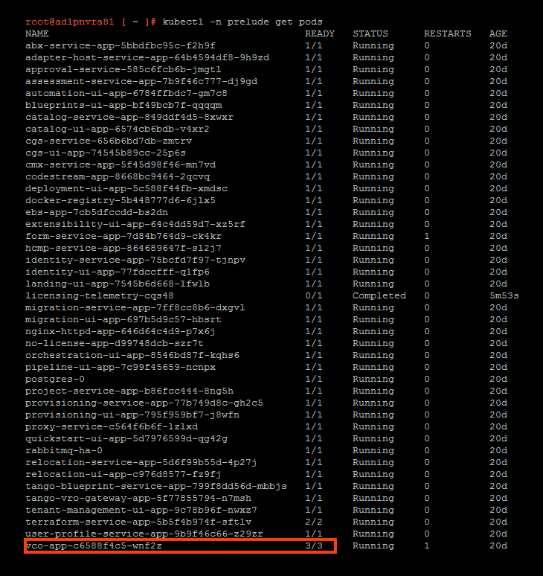543x576 pixels.
Task: Click the READY column header
Action: pos(319,33)
